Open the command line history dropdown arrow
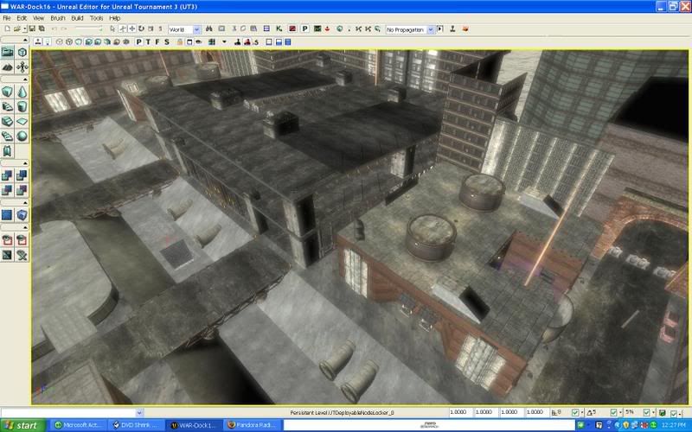Image resolution: width=692 pixels, height=432 pixels. tap(140, 413)
